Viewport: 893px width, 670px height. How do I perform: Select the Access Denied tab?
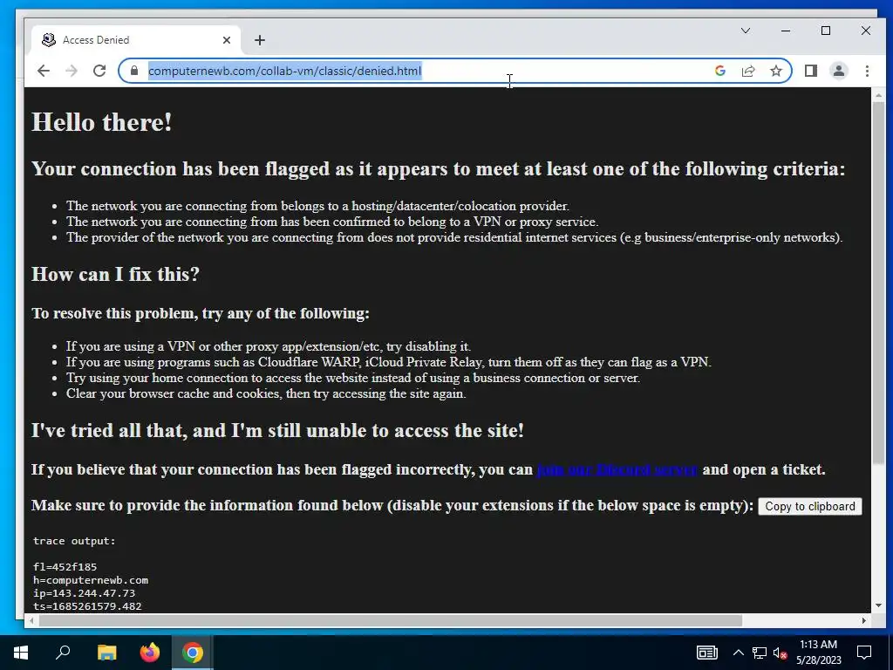coord(135,40)
